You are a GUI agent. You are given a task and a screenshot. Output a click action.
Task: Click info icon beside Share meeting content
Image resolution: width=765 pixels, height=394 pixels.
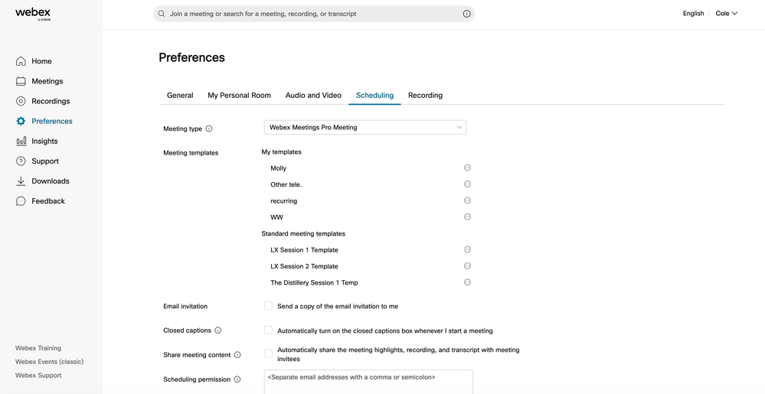point(237,355)
